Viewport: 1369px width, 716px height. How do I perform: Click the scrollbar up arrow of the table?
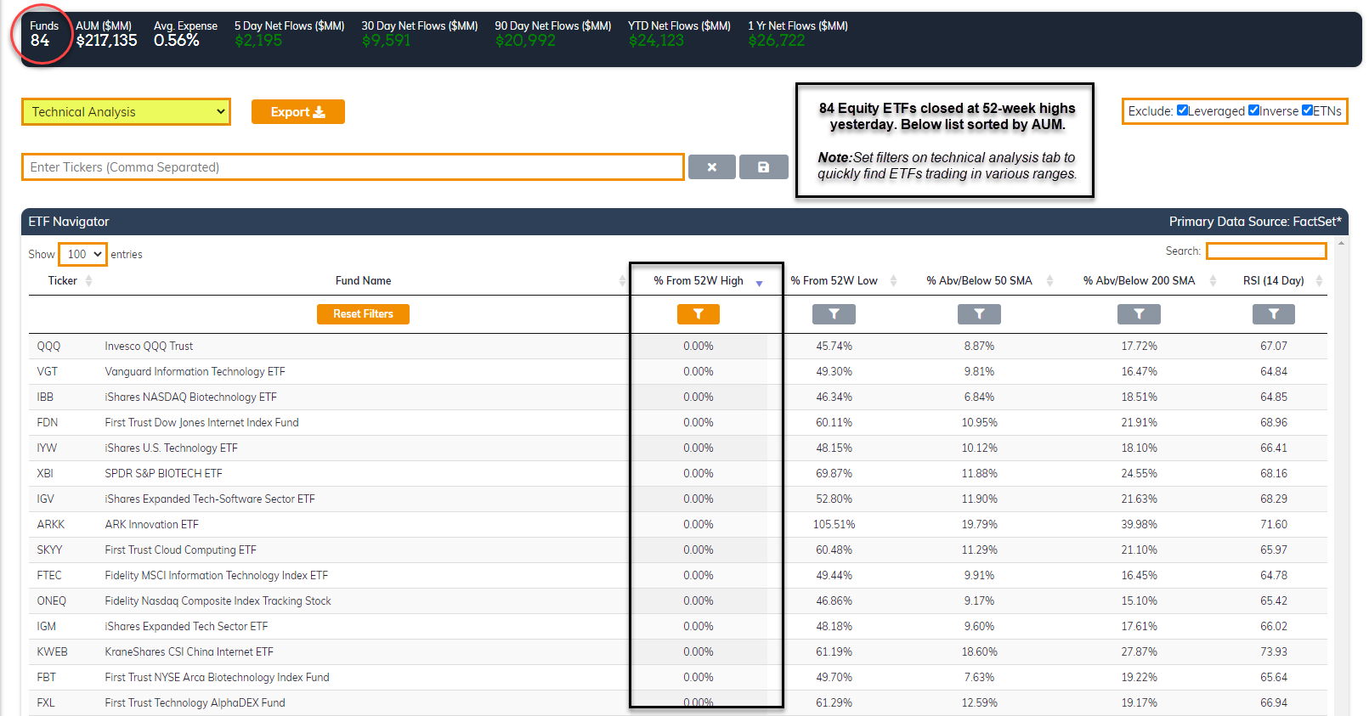pos(1341,244)
